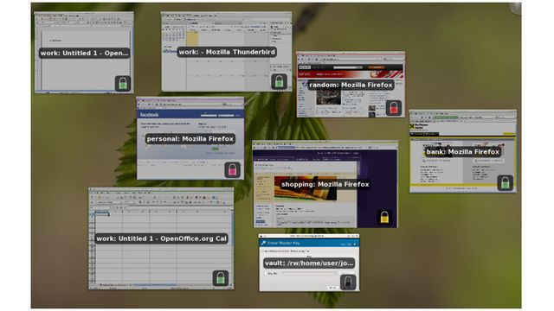Click the 'shopping: Mozilla Firefox' label
This screenshot has width=554, height=311.
coord(325,184)
